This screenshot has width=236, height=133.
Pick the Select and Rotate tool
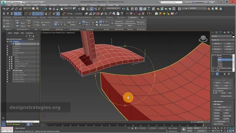point(54,9)
